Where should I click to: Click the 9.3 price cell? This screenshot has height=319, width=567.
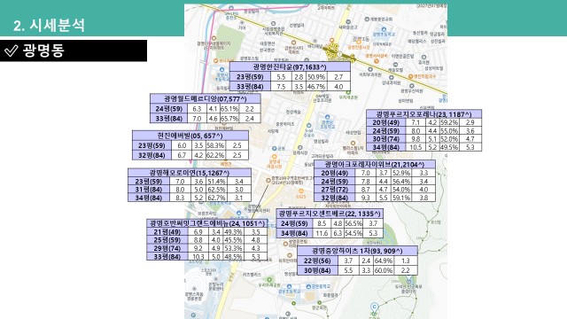(365, 198)
